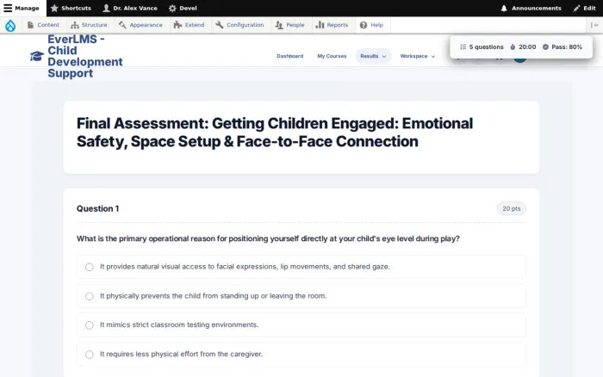
Task: Open the Workspace navigation item
Action: tap(418, 56)
